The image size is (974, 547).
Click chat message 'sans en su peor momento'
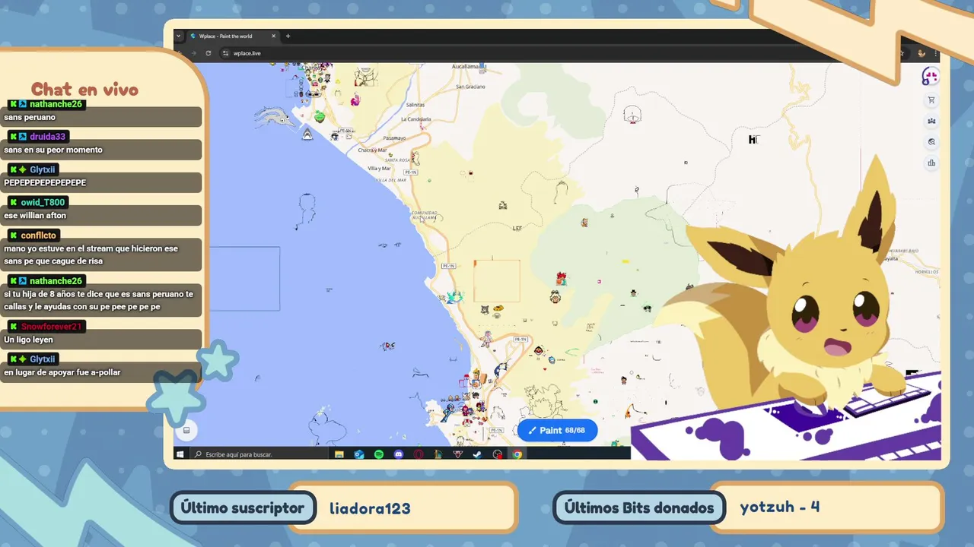point(53,150)
